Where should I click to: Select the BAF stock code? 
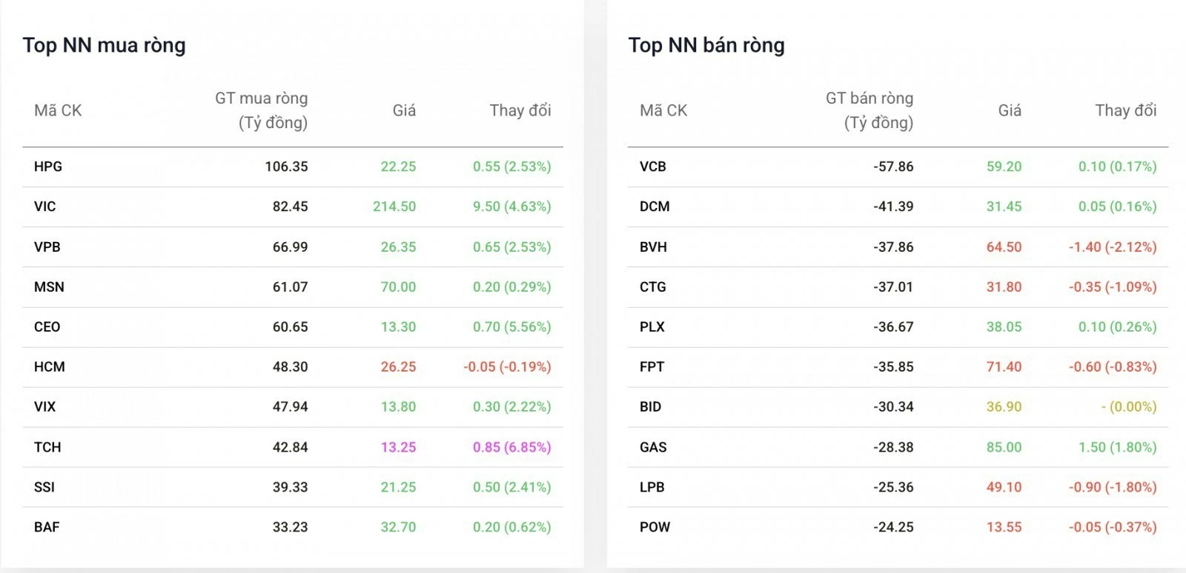(x=47, y=527)
